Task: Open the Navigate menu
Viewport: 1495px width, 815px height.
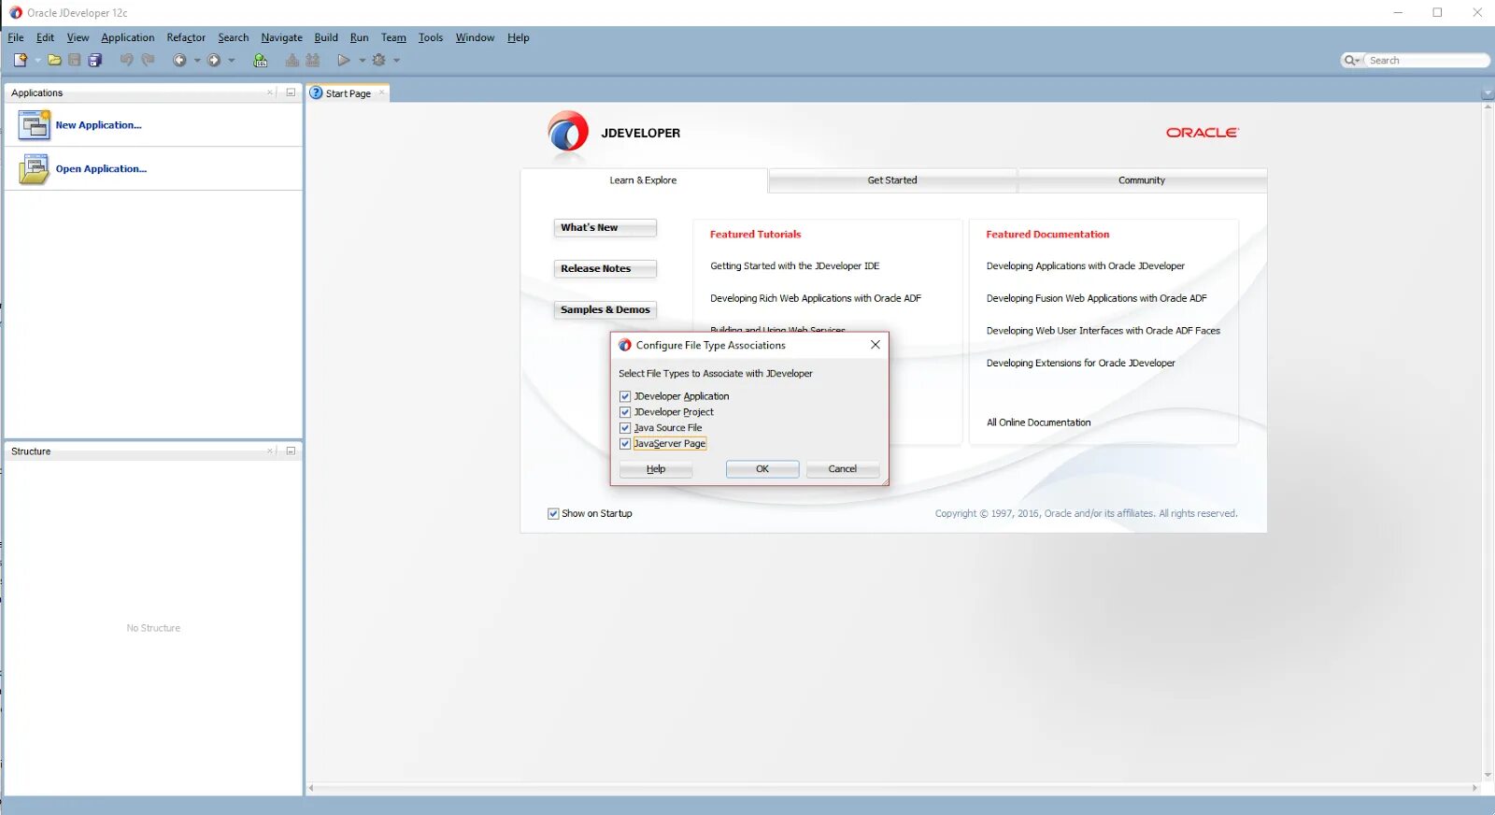Action: click(x=281, y=37)
